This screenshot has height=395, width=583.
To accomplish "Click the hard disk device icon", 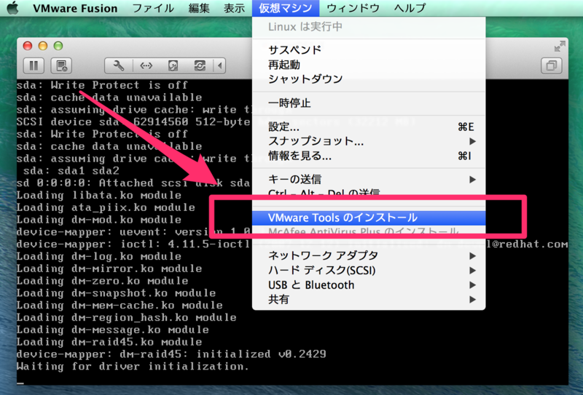I will click(x=173, y=66).
